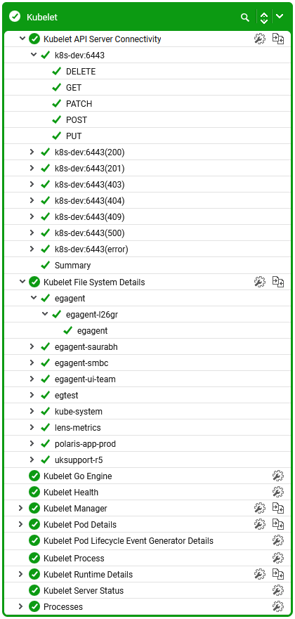295x619 pixels.
Task: Click the detailed diagnosis icon for Kubelet File System Details
Action: point(278,282)
